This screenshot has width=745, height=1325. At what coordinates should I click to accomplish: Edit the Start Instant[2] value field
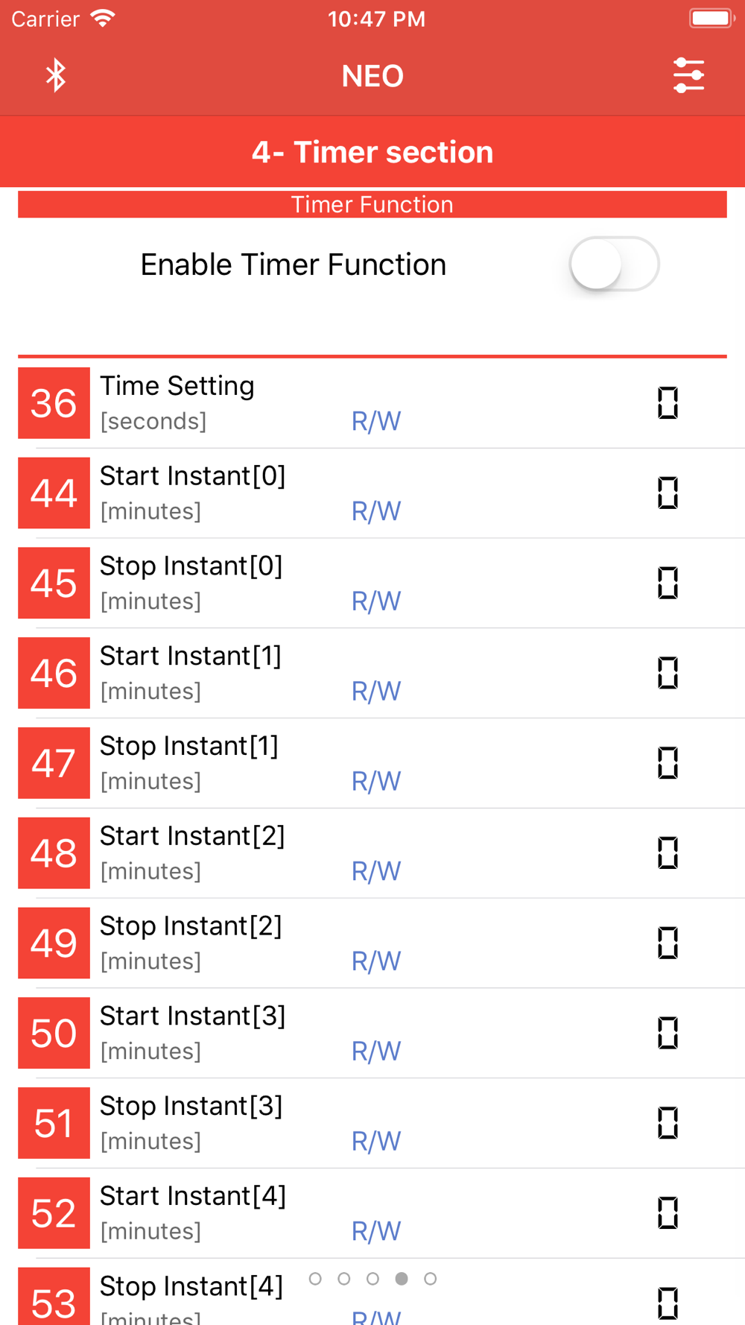pyautogui.click(x=668, y=853)
